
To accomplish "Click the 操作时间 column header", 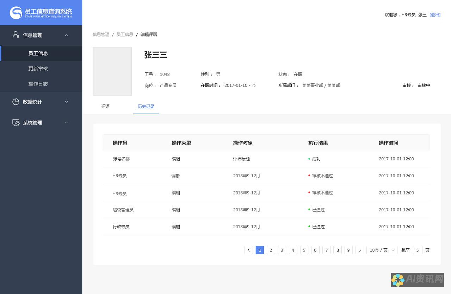I will pos(389,143).
